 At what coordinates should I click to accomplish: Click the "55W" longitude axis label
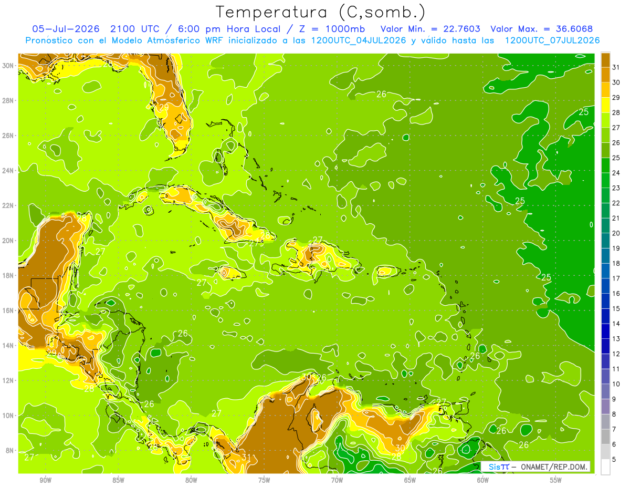[x=555, y=480]
